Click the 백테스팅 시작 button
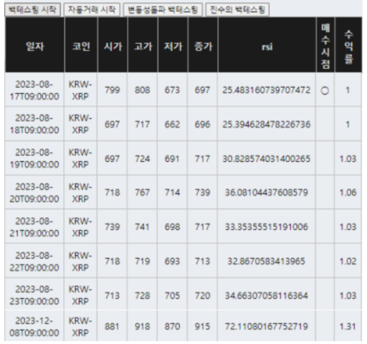Image resolution: width=367 pixels, height=344 pixels. pyautogui.click(x=32, y=9)
